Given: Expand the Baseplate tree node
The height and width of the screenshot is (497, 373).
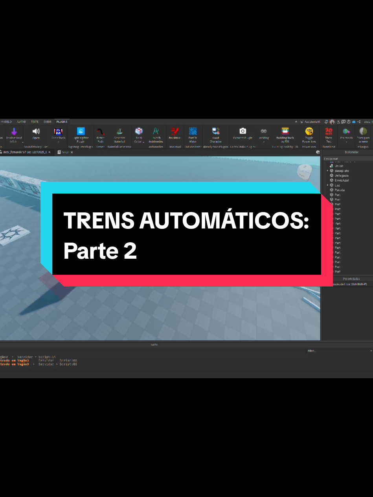Looking at the screenshot, I should coord(327,171).
